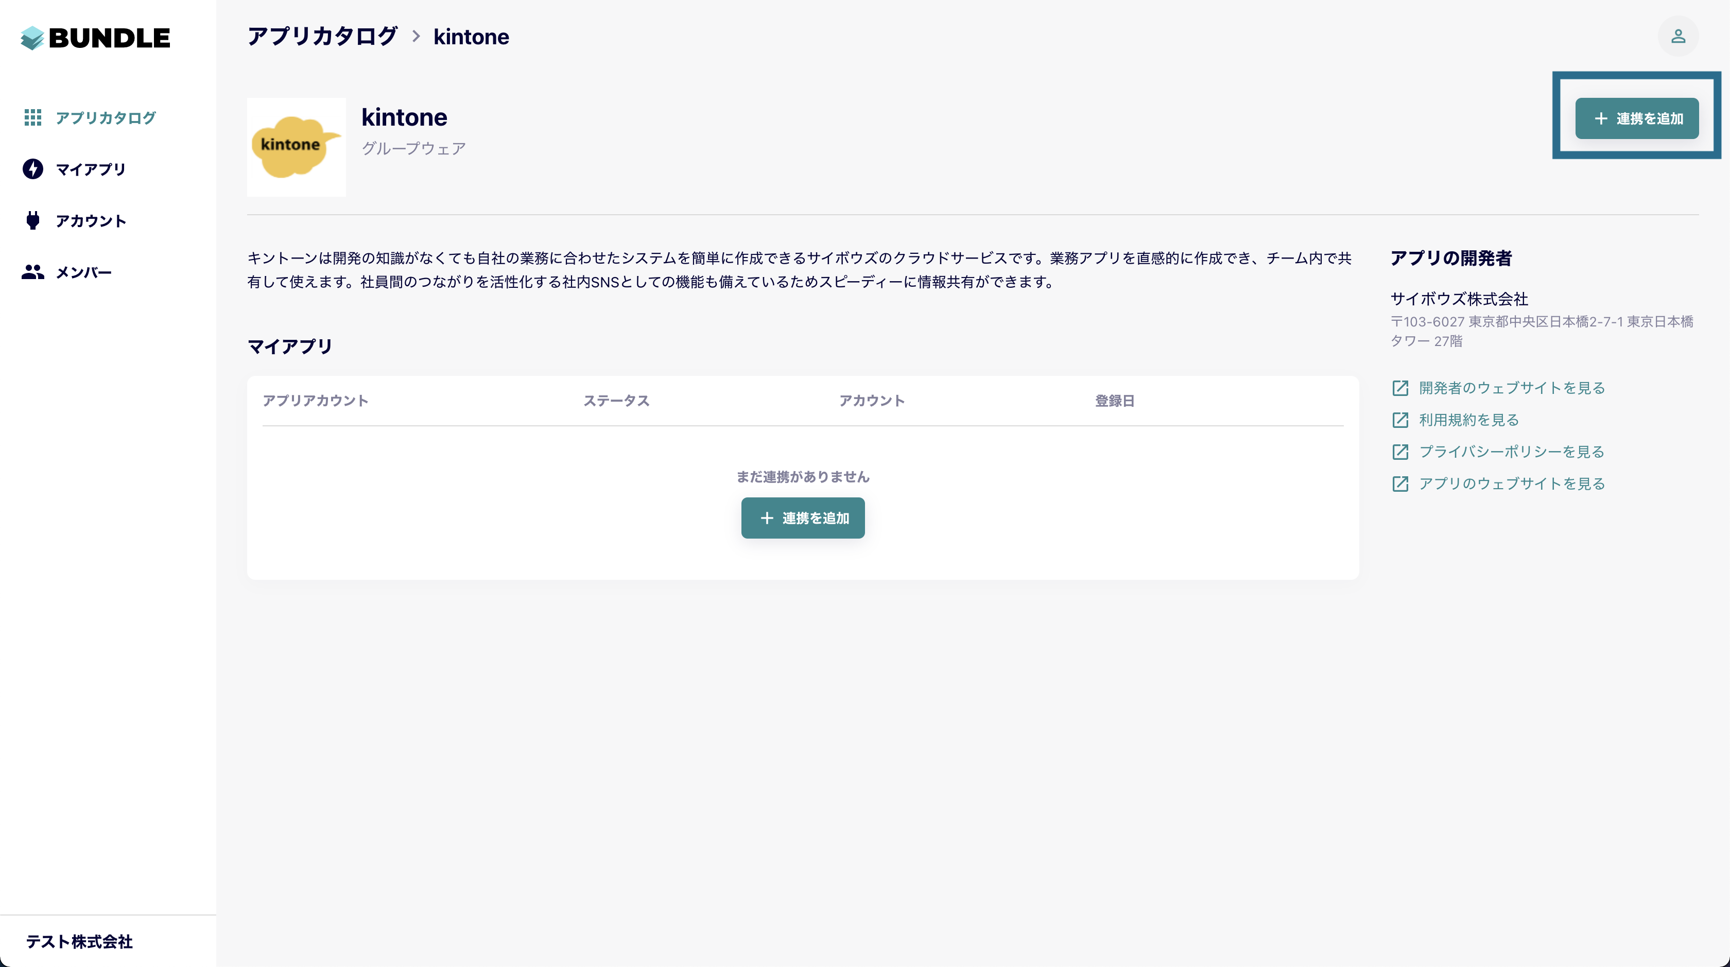Click グループウェア category label
Image resolution: width=1730 pixels, height=967 pixels.
pyautogui.click(x=413, y=148)
